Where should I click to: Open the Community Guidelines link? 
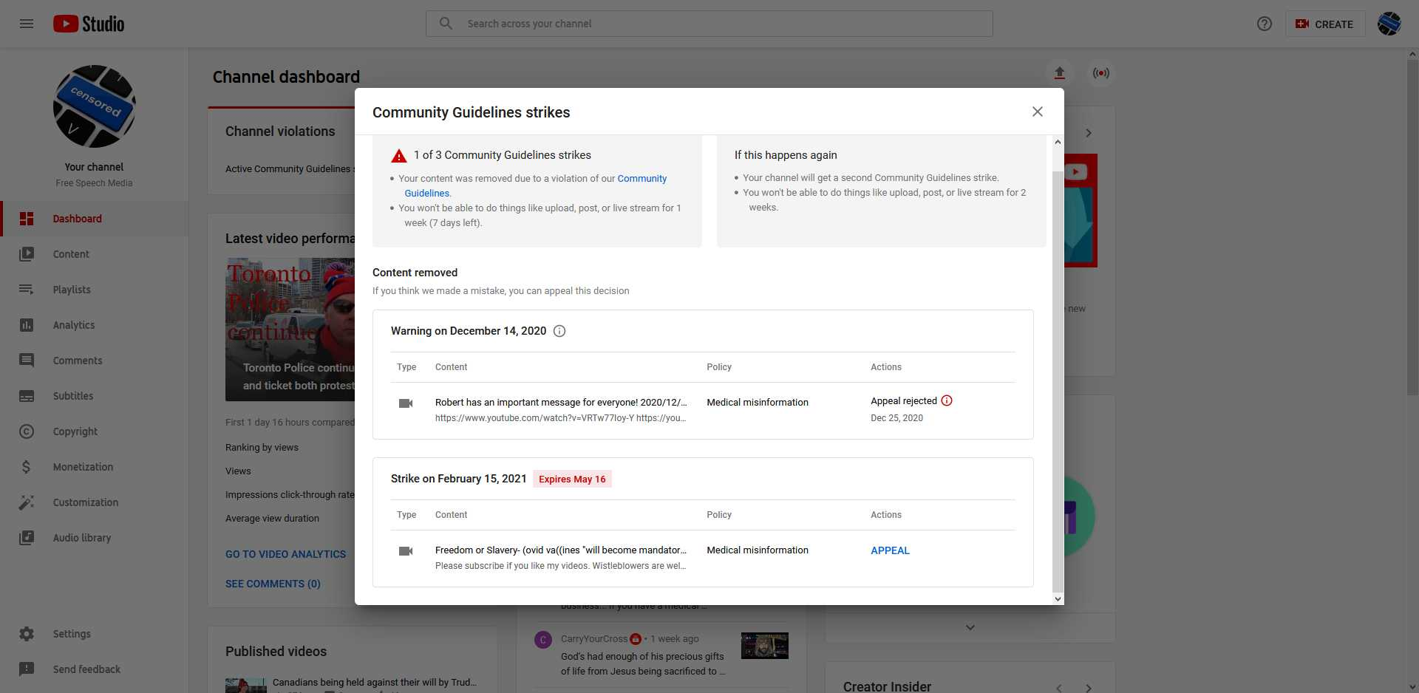click(x=642, y=178)
